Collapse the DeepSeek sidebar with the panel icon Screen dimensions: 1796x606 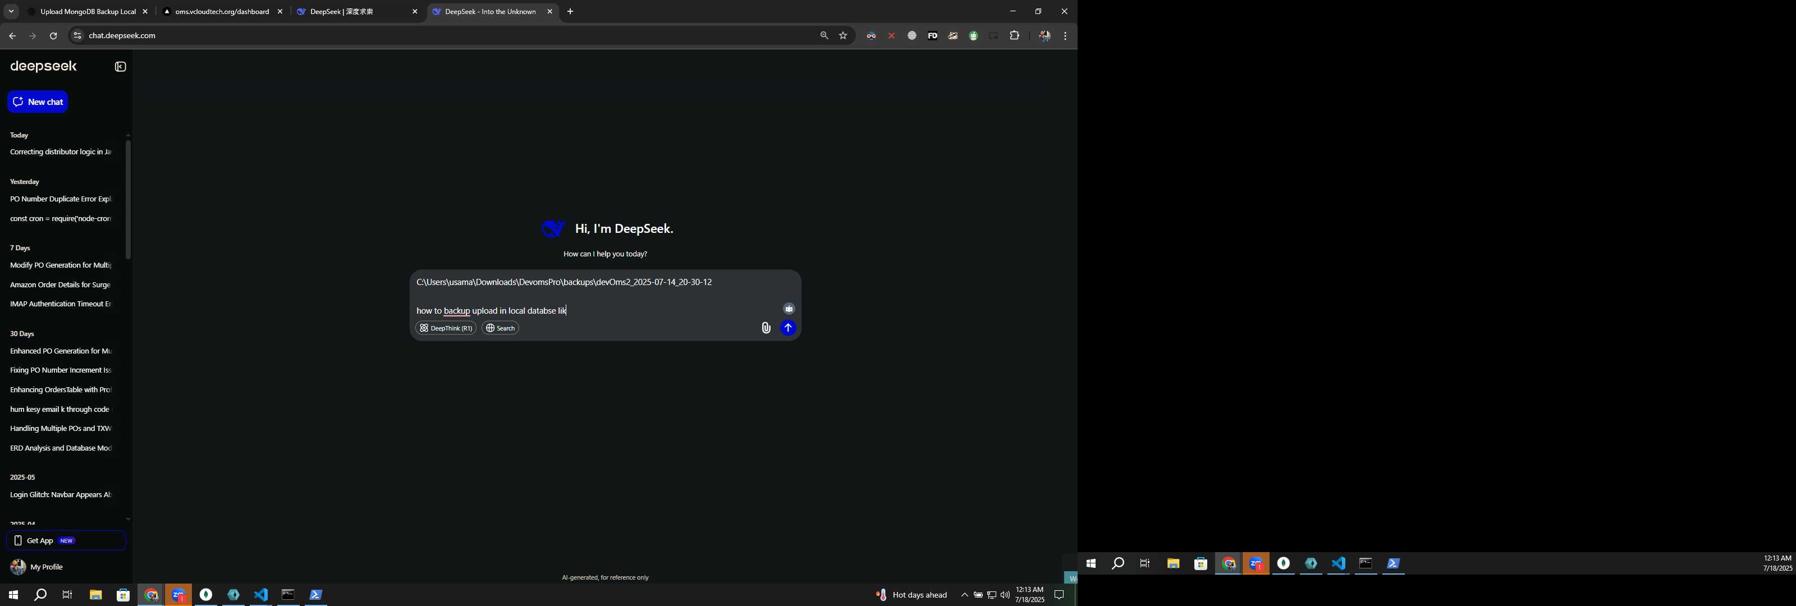coord(121,67)
